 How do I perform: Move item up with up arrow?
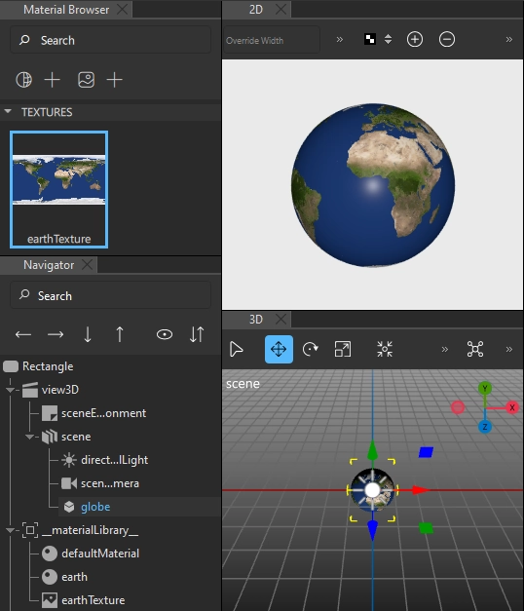(x=120, y=334)
